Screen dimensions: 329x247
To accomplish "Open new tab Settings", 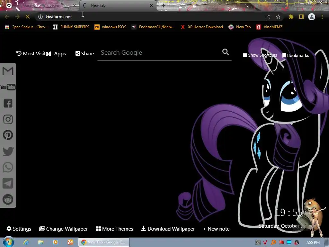I will 19,229.
